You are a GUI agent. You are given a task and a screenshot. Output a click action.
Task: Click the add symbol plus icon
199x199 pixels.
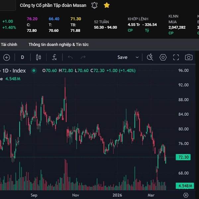7,57
